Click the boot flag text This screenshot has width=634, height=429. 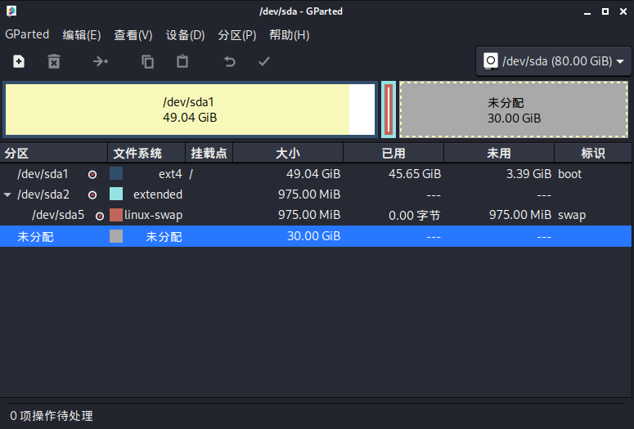tap(569, 174)
